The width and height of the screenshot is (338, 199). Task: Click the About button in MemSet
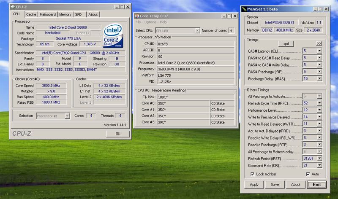tap(296, 185)
